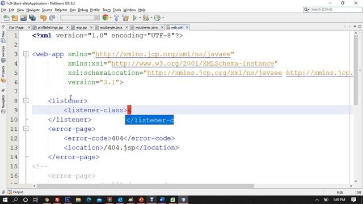The height and width of the screenshot is (204, 363).
Task: Click the taskbar search icon
Action: 15,199
